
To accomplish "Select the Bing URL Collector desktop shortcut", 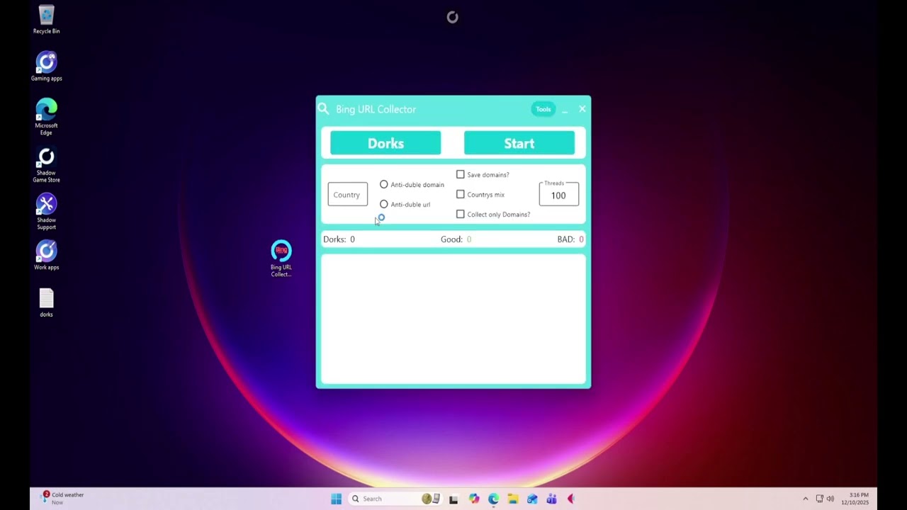I will pyautogui.click(x=281, y=259).
